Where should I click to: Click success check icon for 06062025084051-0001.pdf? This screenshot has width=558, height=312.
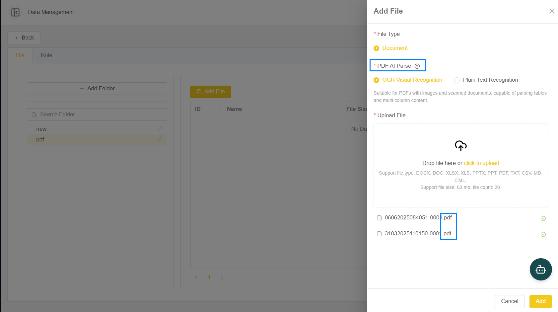pos(543,218)
